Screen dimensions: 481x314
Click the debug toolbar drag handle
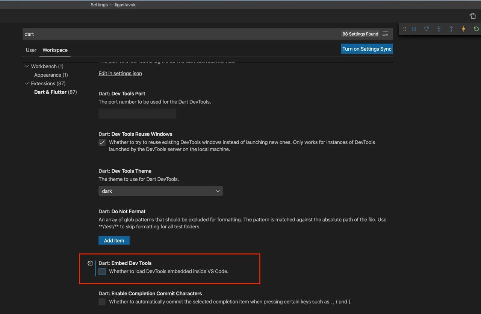coord(404,29)
